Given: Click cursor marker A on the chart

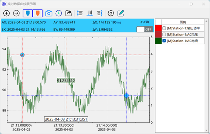Looking at the screenshot, I should click(22, 55).
